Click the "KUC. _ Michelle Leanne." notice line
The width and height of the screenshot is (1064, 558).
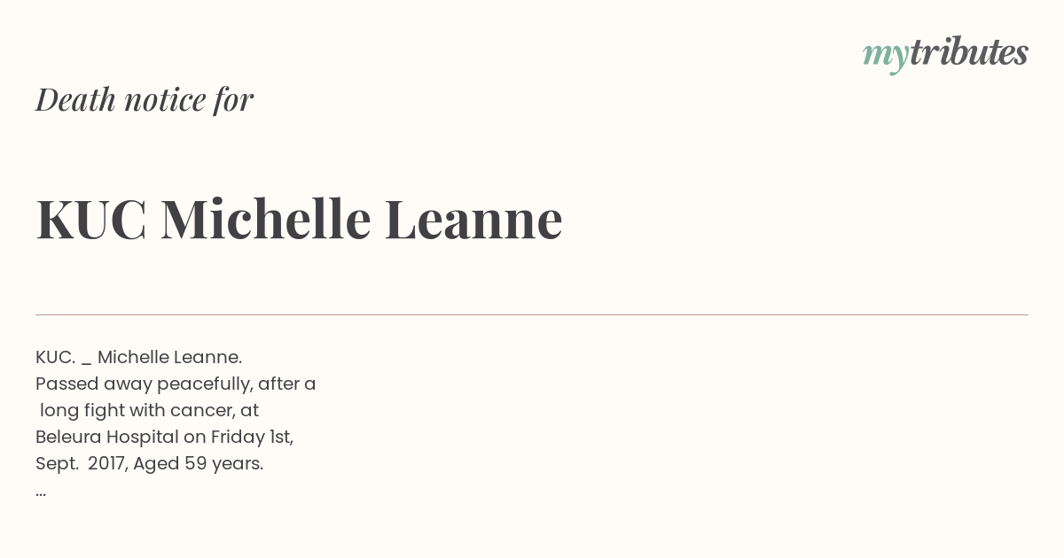[x=138, y=357]
